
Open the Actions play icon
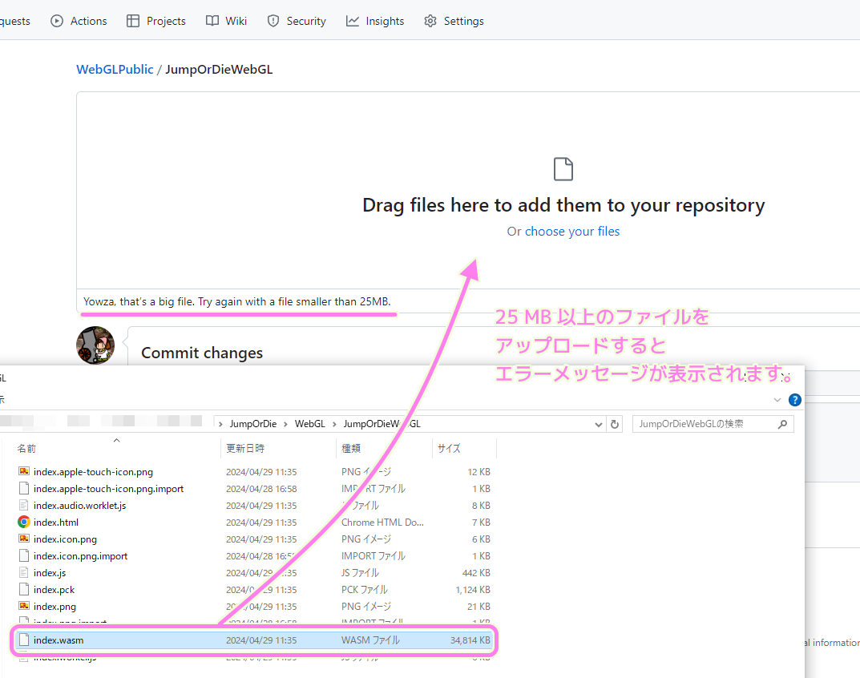click(x=56, y=21)
